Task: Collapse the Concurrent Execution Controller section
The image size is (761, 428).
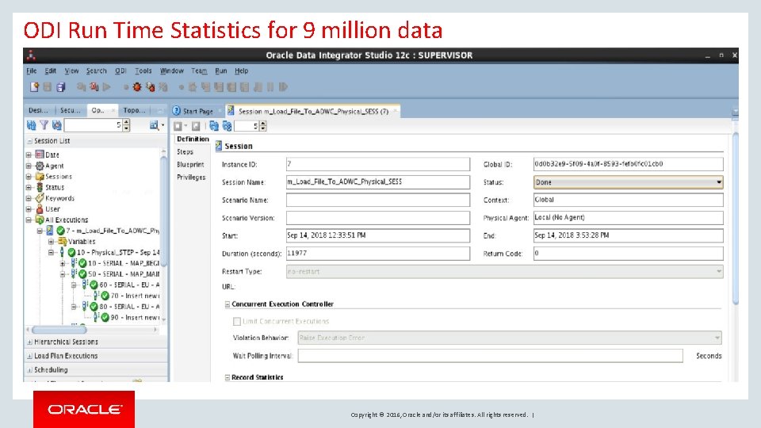Action: click(228, 304)
